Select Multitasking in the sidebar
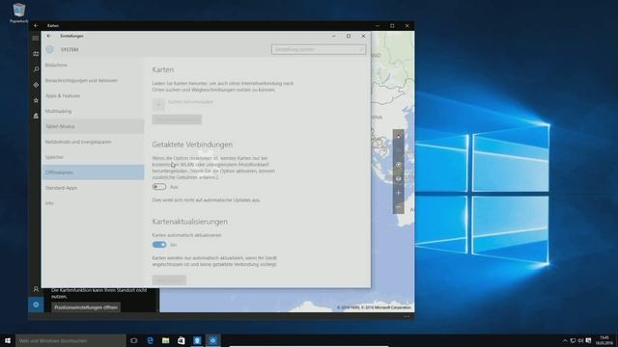Screen dimensions: 618x347 [93, 111]
